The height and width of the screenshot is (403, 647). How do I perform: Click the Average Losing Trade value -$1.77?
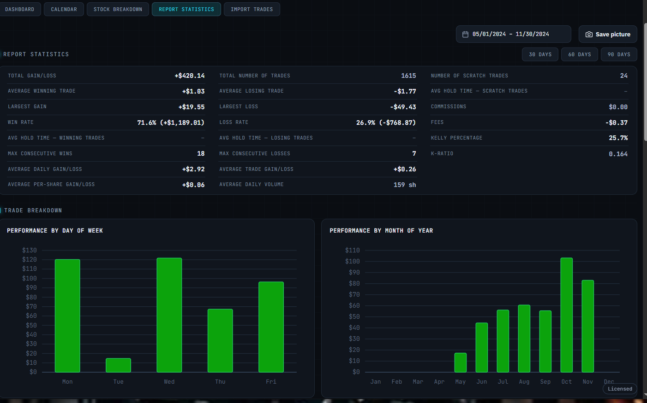(405, 91)
